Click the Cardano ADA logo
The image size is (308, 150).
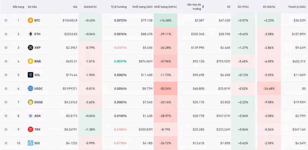[30, 116]
